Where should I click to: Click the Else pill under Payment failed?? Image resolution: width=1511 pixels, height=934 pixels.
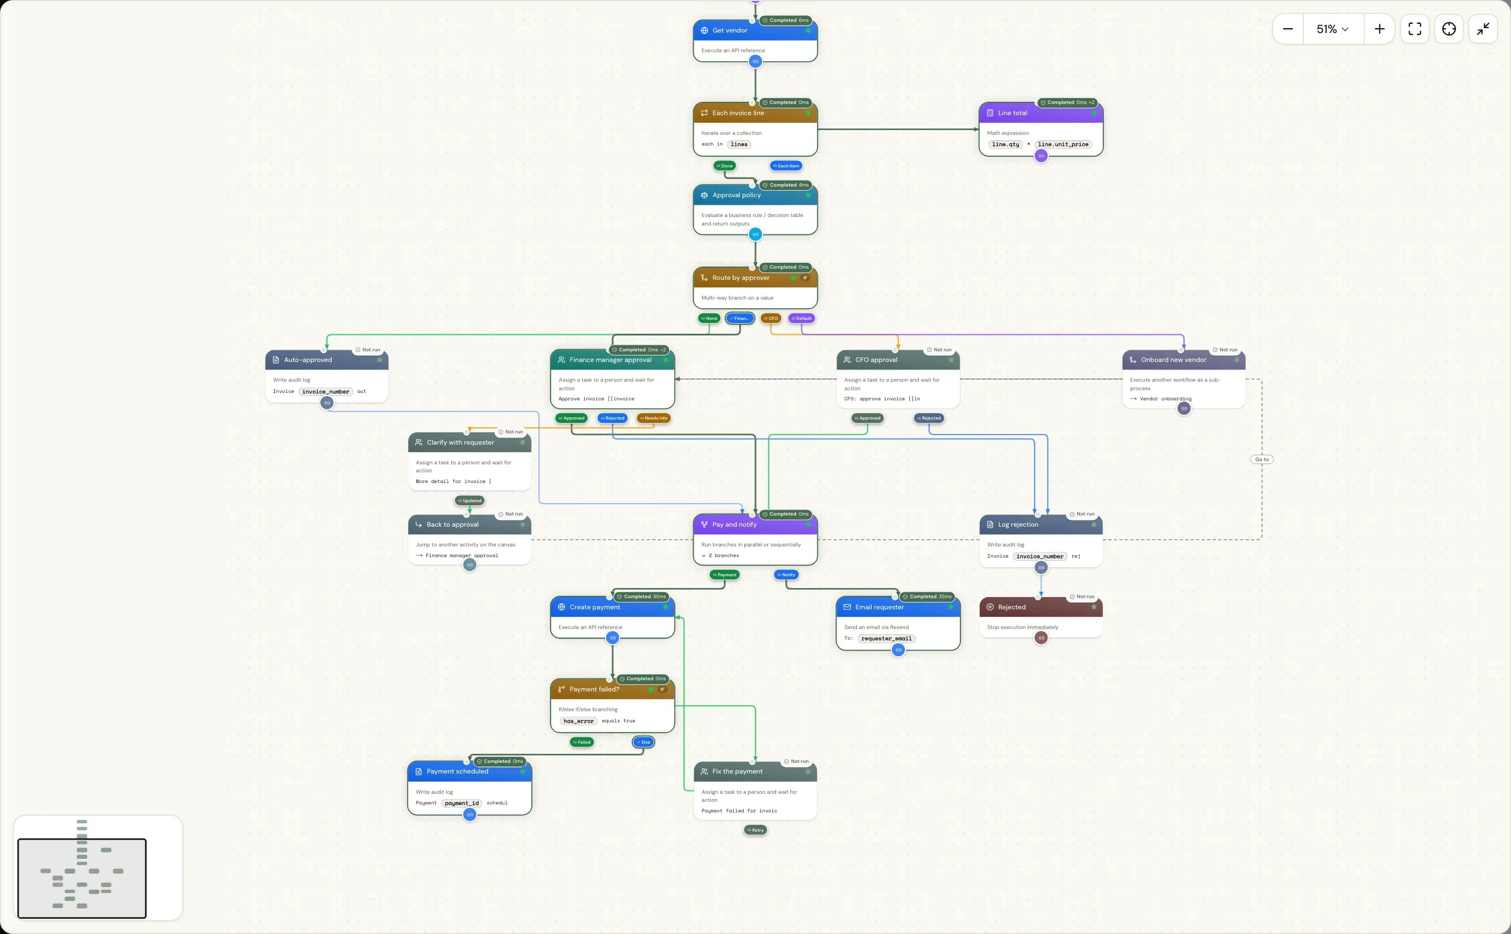pos(643,742)
